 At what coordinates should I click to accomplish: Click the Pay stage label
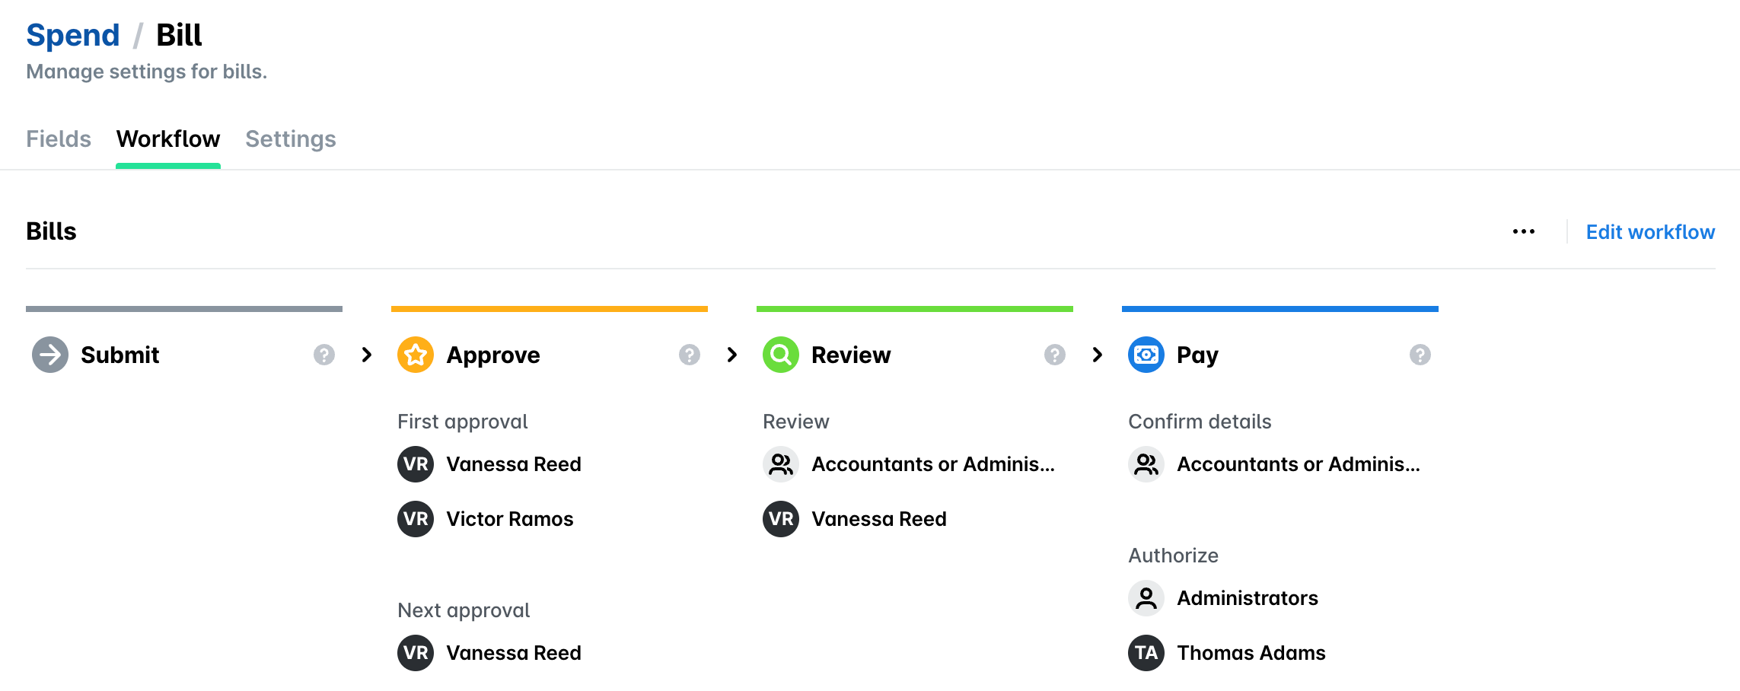click(x=1197, y=355)
